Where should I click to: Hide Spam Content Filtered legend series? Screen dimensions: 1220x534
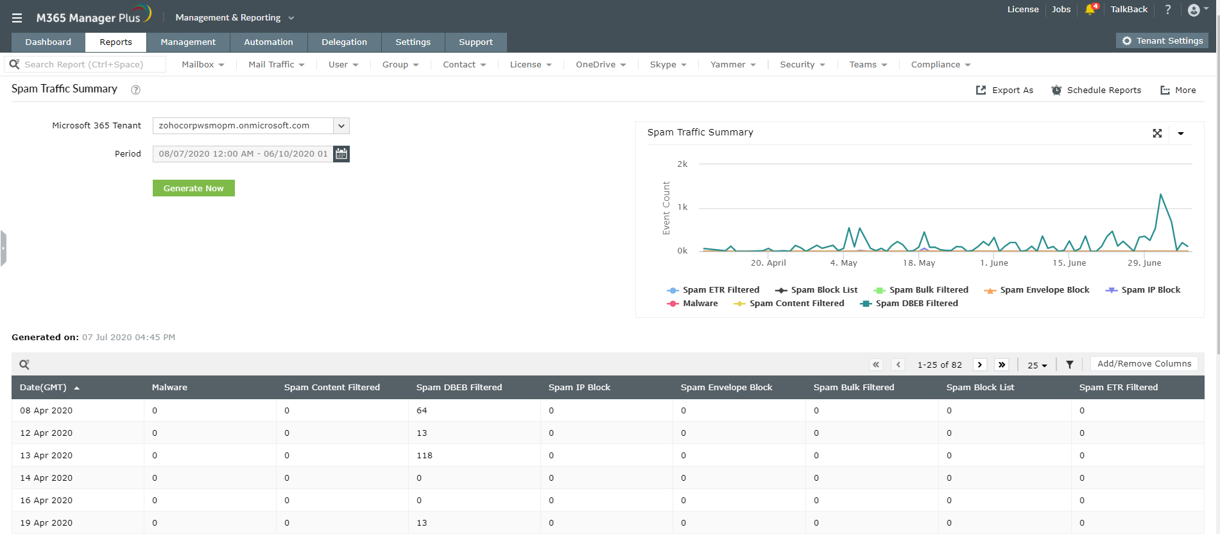click(x=796, y=304)
